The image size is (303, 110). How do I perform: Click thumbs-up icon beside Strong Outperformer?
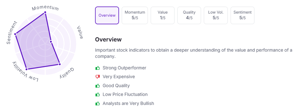tap(98, 68)
